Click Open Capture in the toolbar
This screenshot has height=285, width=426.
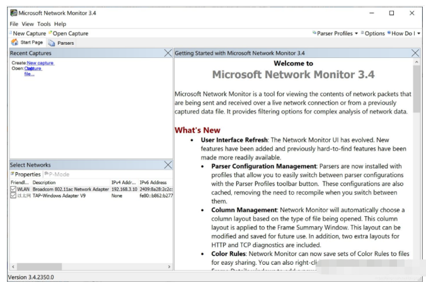[69, 33]
